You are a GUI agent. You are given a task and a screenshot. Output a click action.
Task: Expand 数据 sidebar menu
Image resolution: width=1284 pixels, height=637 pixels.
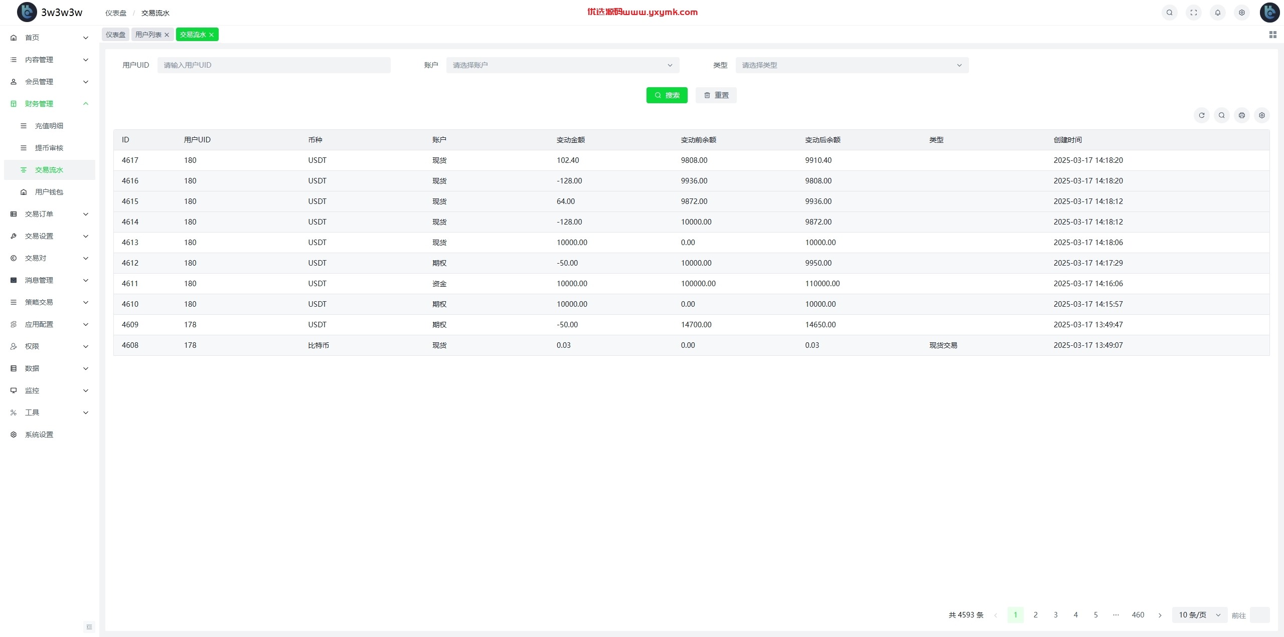[49, 368]
